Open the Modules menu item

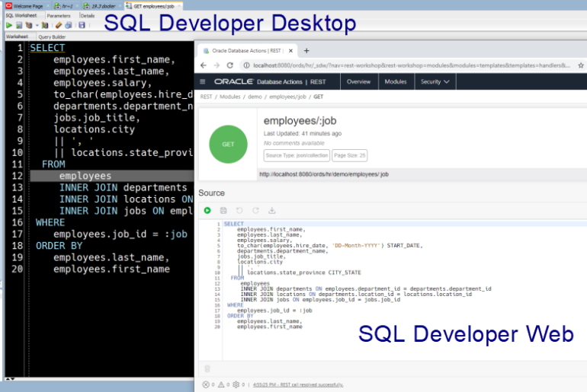tap(396, 81)
